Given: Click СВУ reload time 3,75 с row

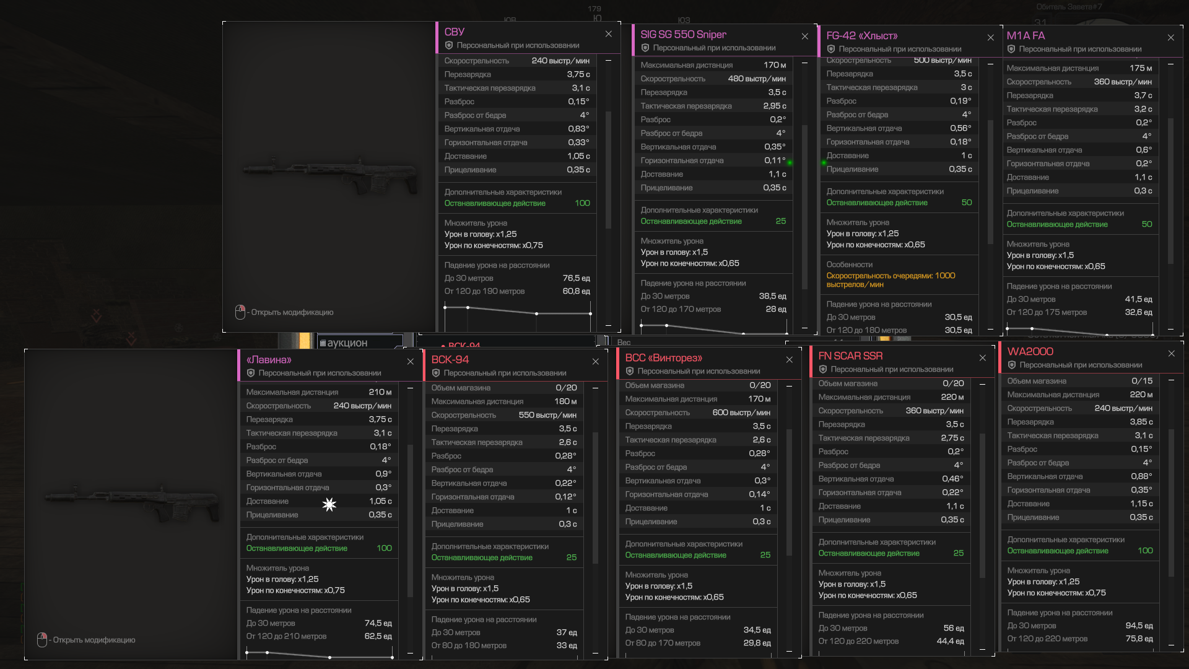Looking at the screenshot, I should (517, 74).
